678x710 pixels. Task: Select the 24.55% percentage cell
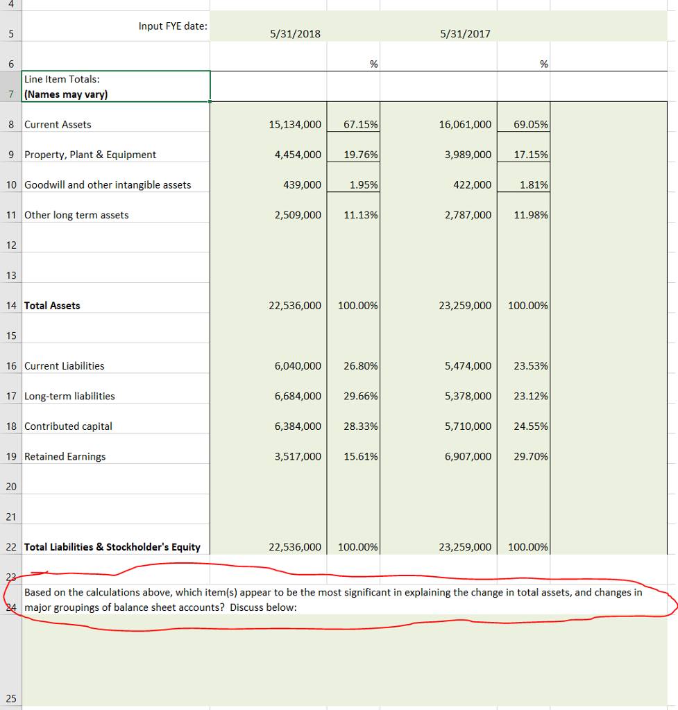click(523, 419)
